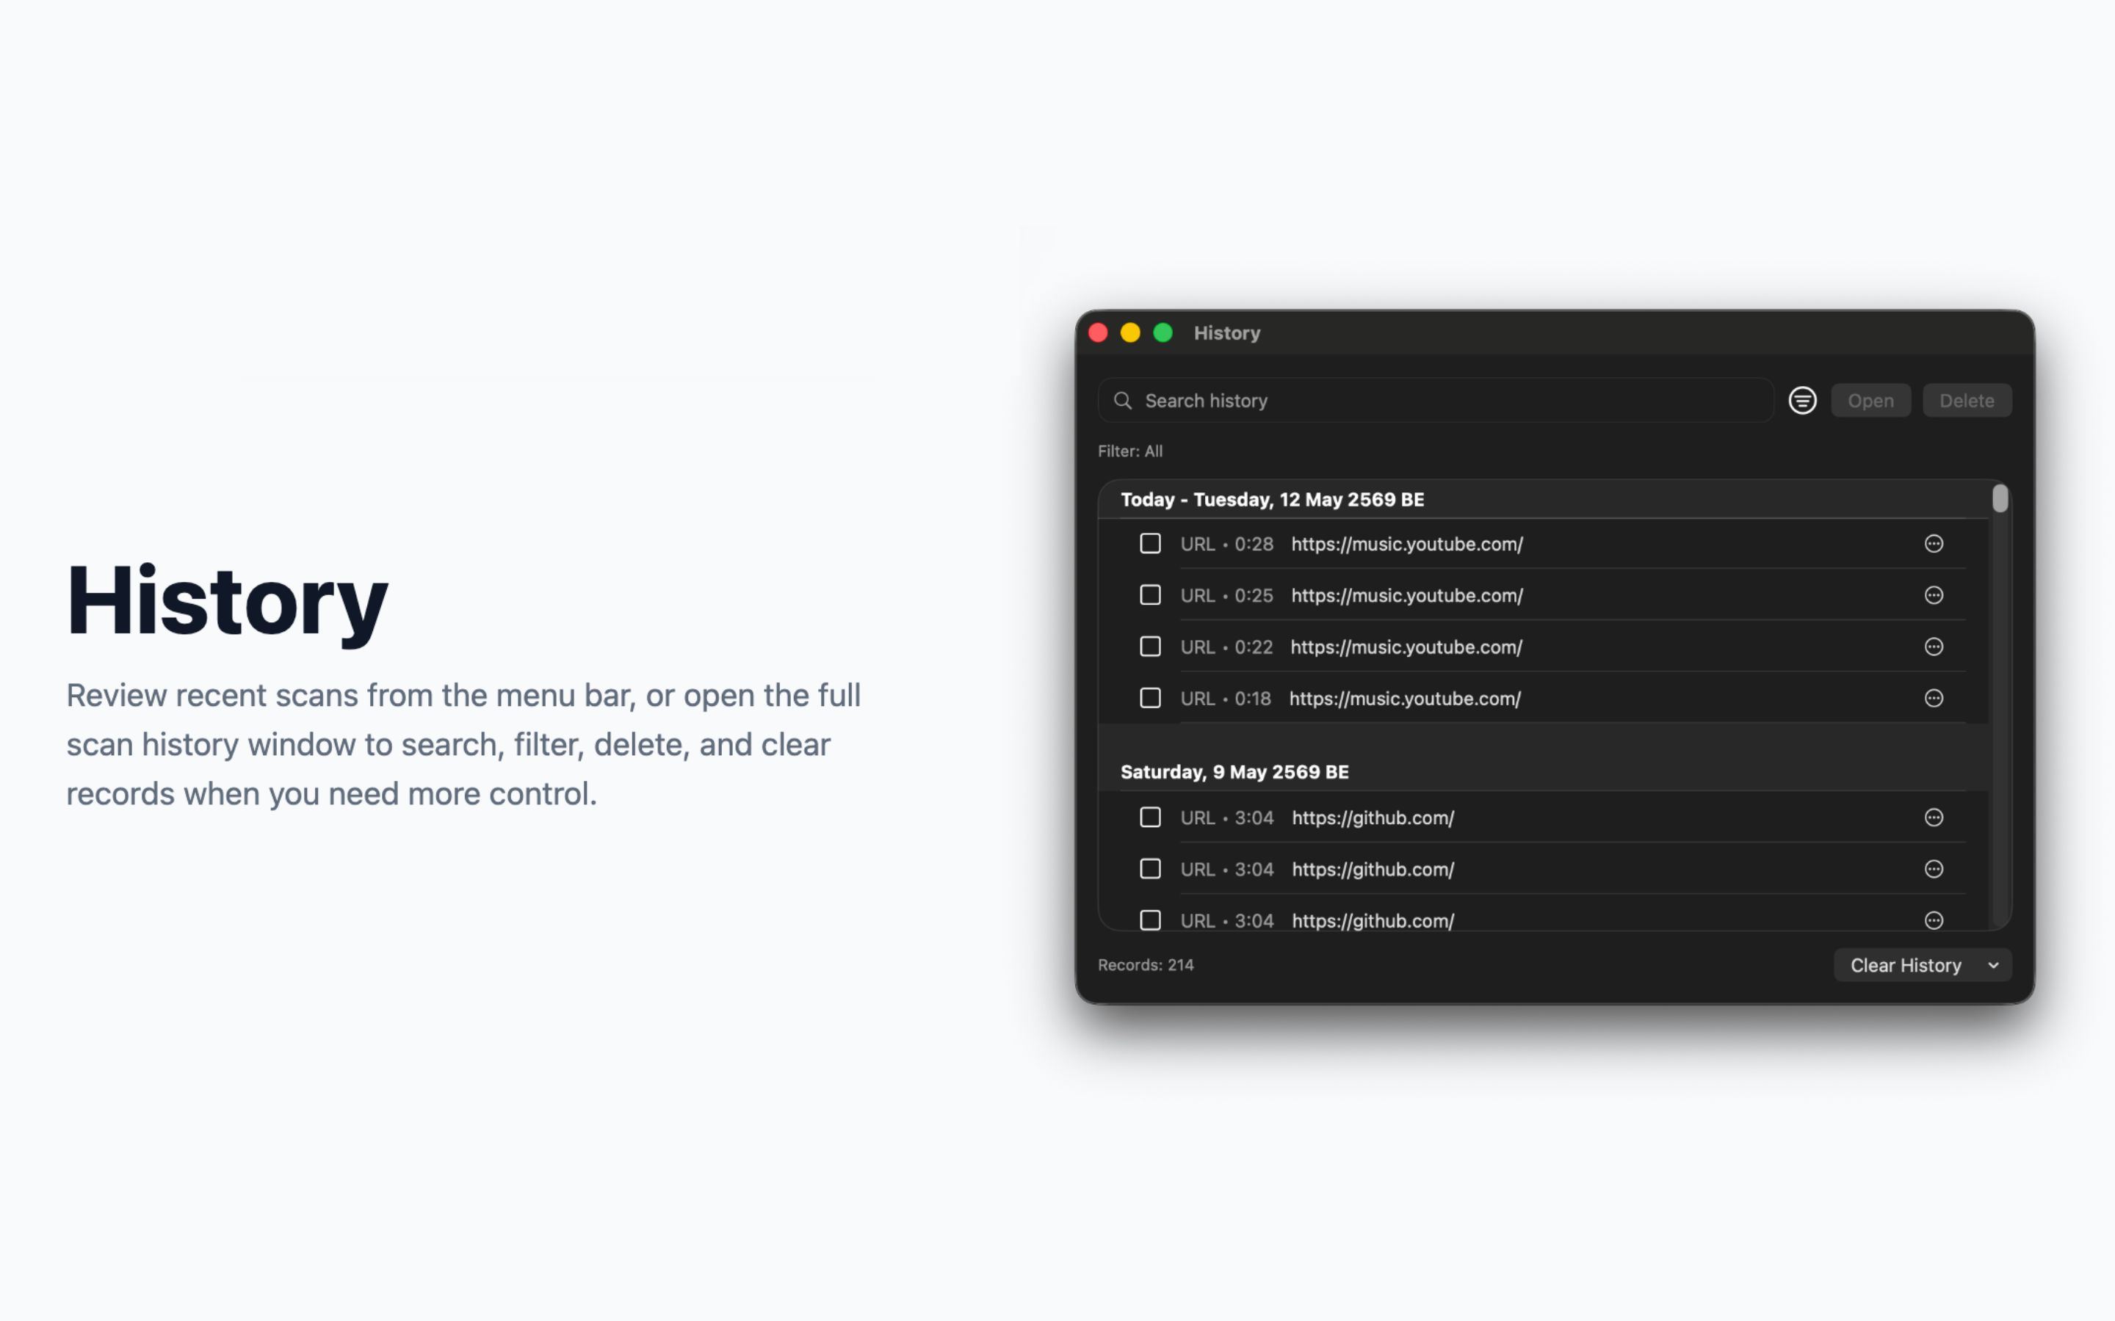Screen dimensions: 2115x1321
Task: Check the second github.com record checkbox
Action: (1150, 868)
